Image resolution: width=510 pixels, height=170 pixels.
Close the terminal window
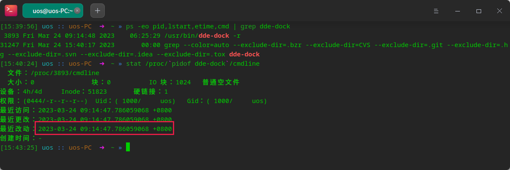(x=499, y=11)
